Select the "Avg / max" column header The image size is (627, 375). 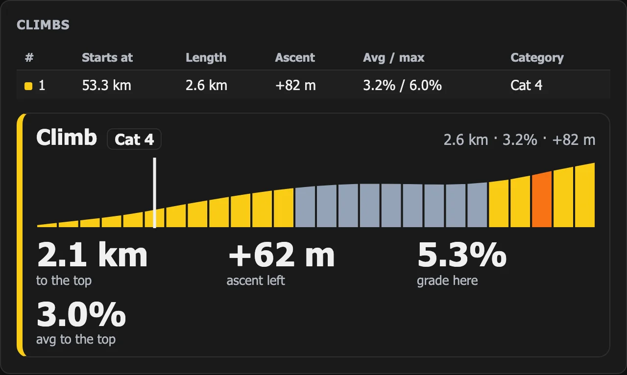pyautogui.click(x=393, y=58)
